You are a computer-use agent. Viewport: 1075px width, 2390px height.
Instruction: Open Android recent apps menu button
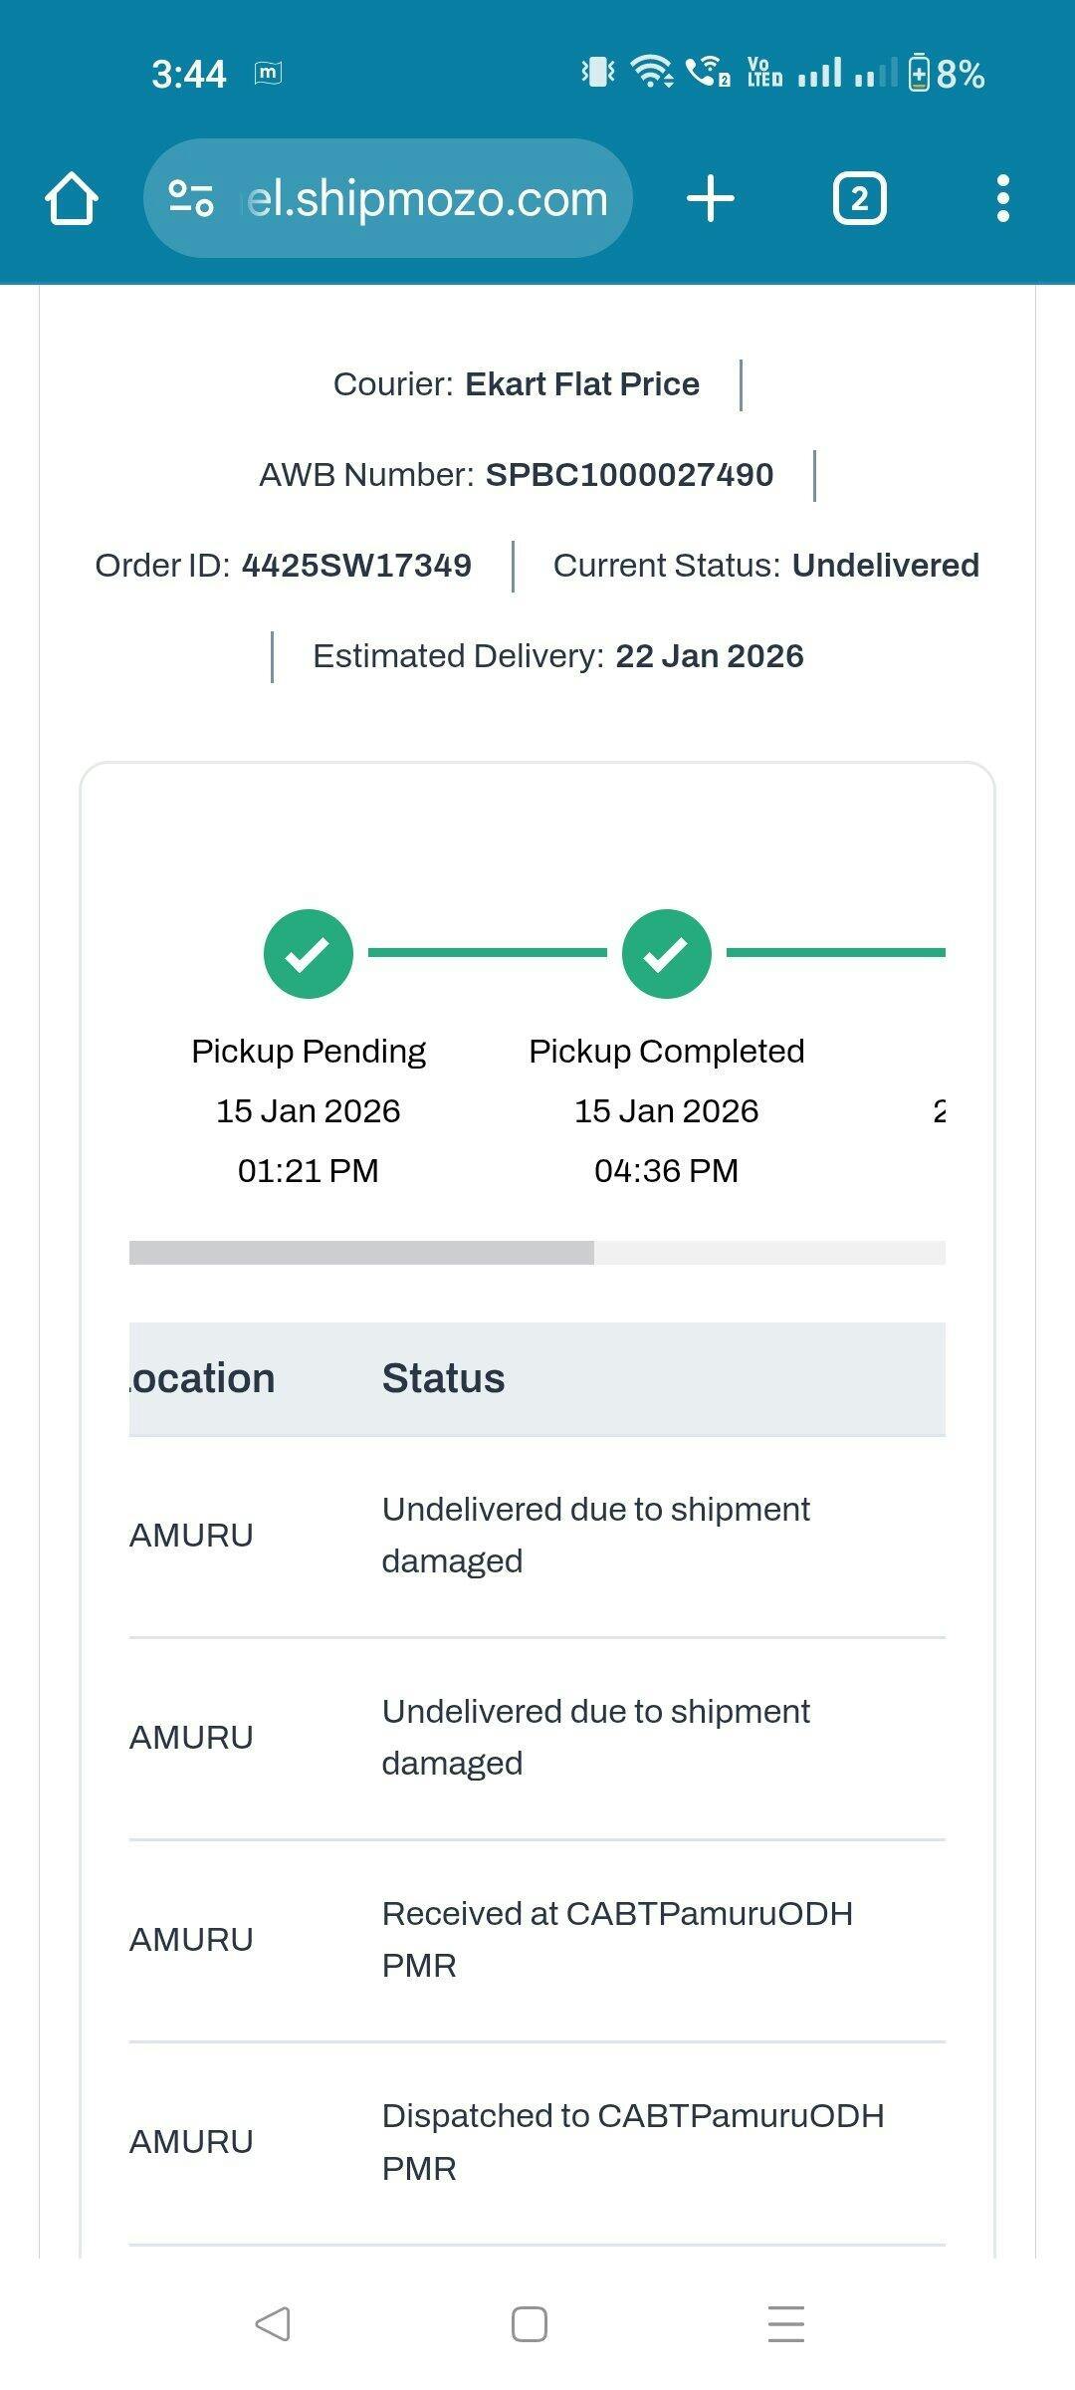point(785,2323)
